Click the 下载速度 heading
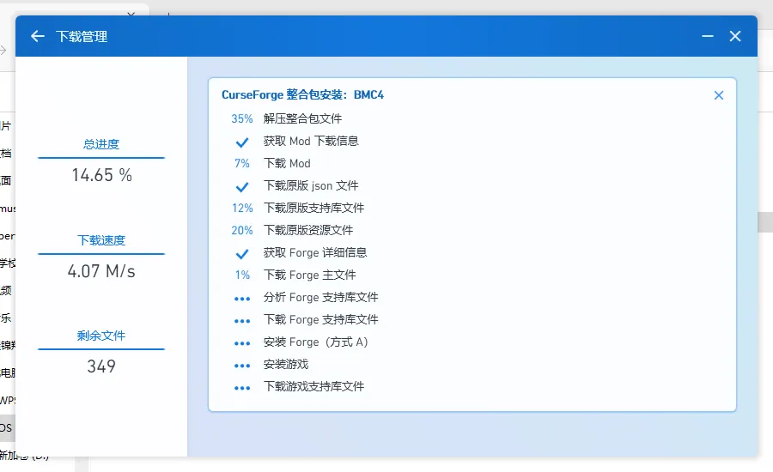Image resolution: width=773 pixels, height=472 pixels. coord(101,240)
